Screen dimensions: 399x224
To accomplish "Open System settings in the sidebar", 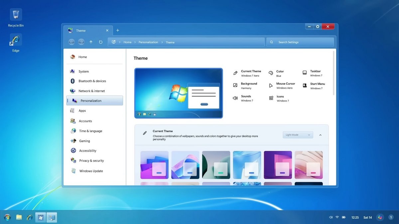I will (x=94, y=71).
